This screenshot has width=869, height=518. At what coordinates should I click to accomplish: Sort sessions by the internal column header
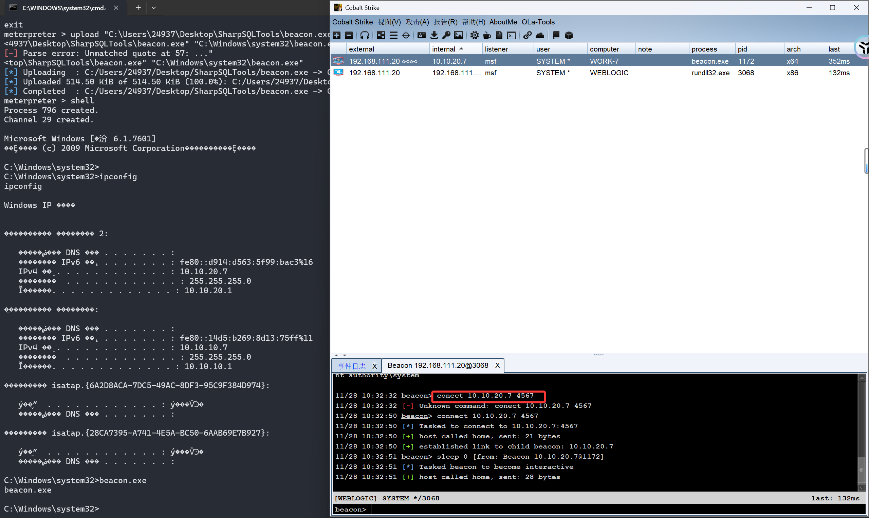pos(444,49)
